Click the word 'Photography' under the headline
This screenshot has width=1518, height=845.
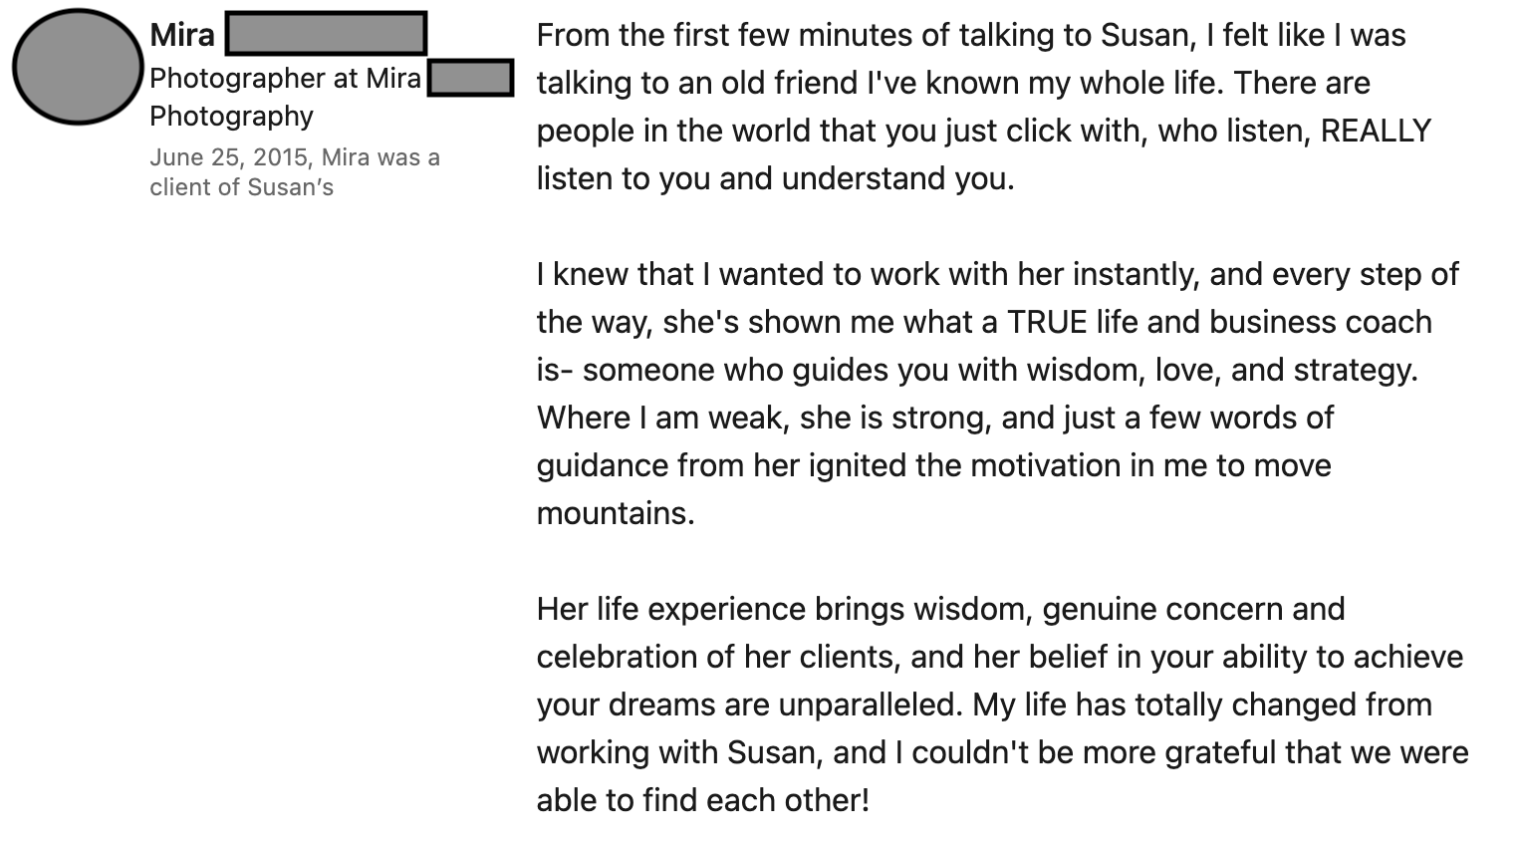click(x=231, y=117)
